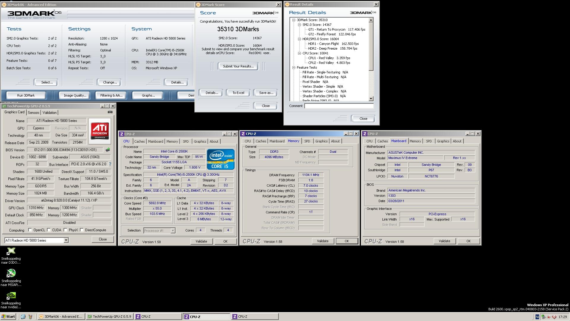Click the GPU-Z screenshot camera icon

(110, 112)
